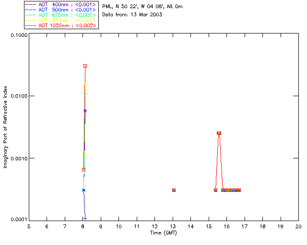Click the 0.1000 y-axis tick label
Image resolution: width=307 pixels, height=245 pixels.
(19, 35)
